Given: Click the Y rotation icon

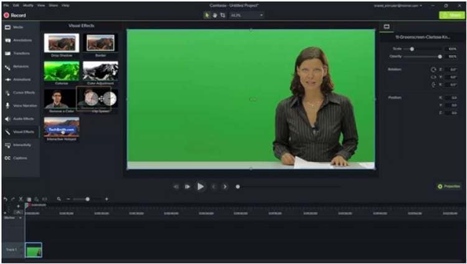Looking at the screenshot, I should [433, 77].
